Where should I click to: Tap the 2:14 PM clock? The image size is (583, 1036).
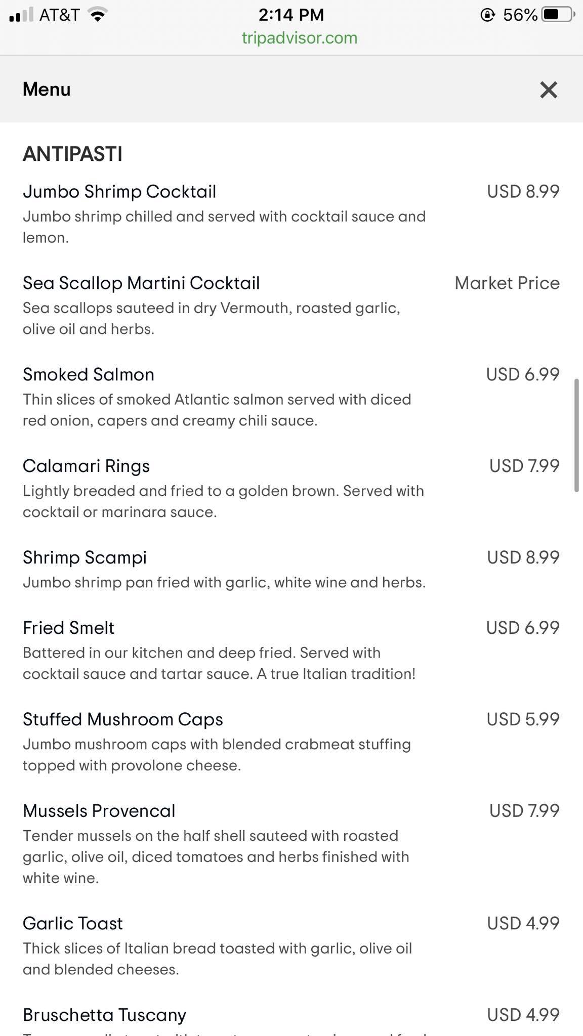[x=291, y=15]
